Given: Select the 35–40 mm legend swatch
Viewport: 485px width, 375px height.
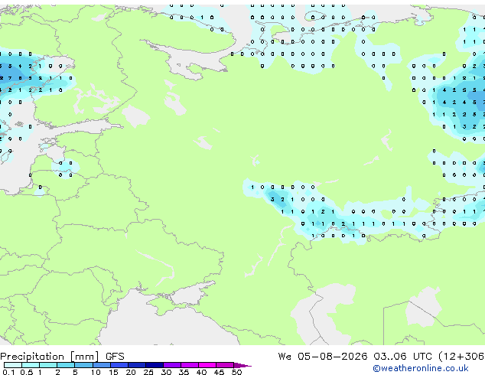Looking at the screenshot, I should click(190, 365).
